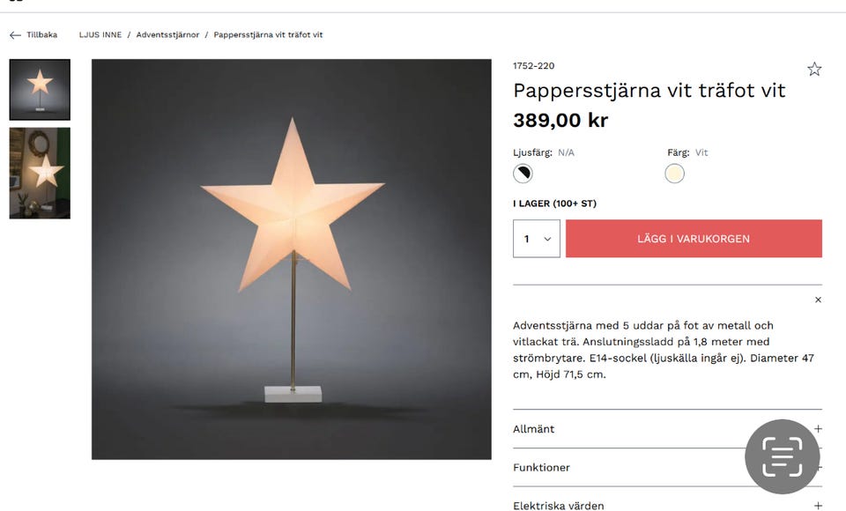This screenshot has height=511, width=846.
Task: Click the large star lamp product image
Action: pyautogui.click(x=291, y=255)
